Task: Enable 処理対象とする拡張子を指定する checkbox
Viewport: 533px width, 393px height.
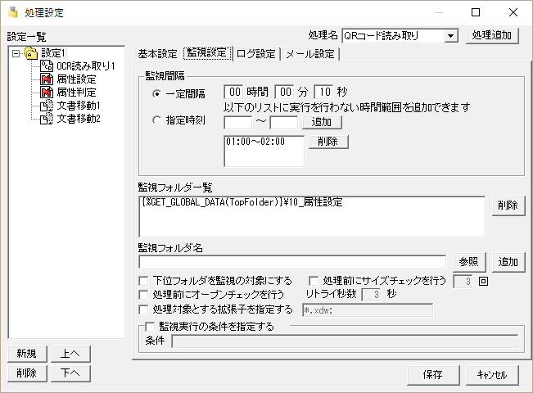Action: [x=143, y=309]
